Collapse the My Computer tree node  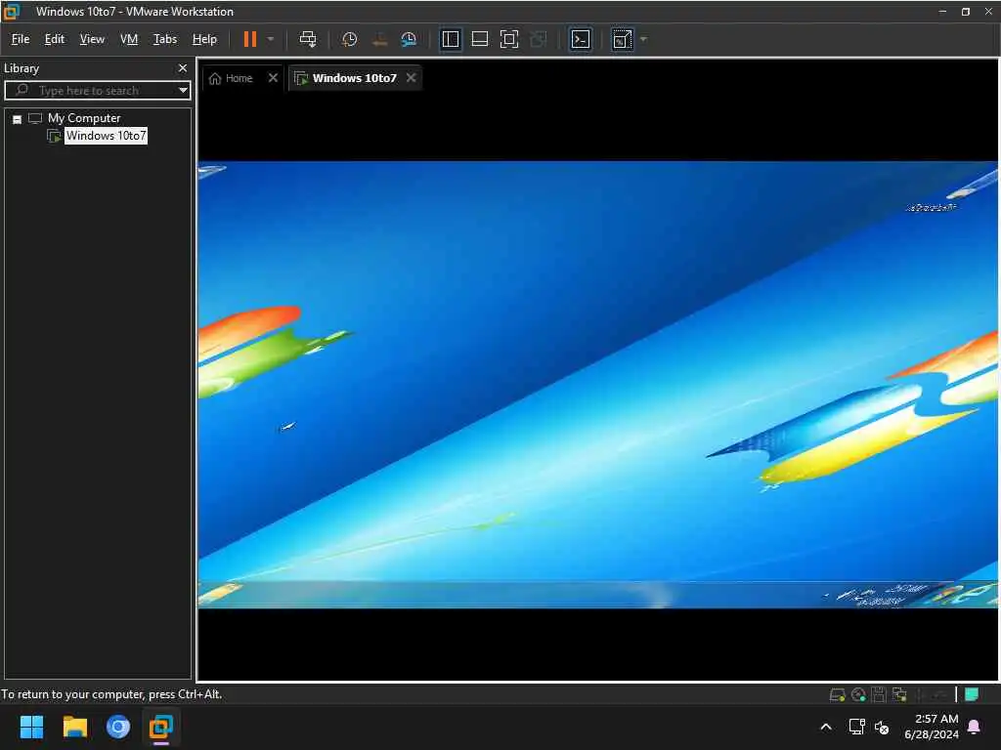(x=18, y=119)
